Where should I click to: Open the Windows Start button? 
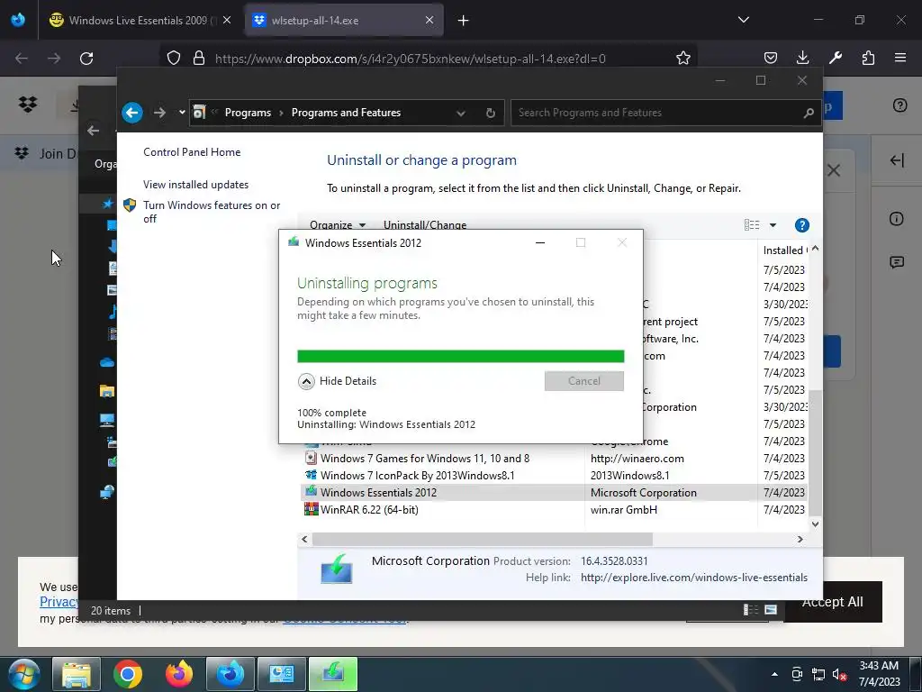click(24, 674)
